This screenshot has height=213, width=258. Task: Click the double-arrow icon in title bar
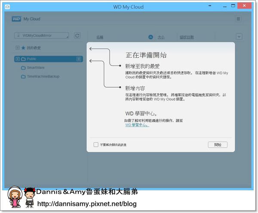[210, 6]
